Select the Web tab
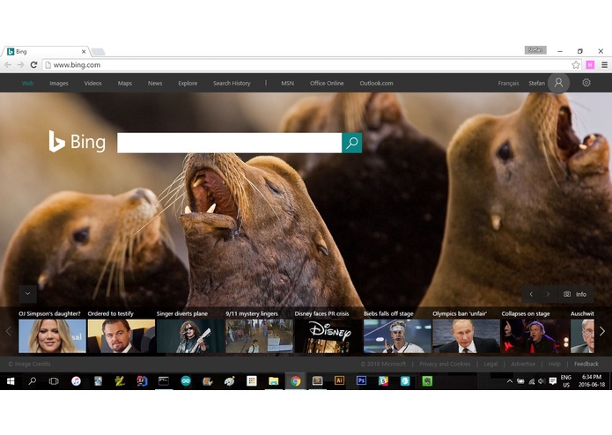 point(27,83)
